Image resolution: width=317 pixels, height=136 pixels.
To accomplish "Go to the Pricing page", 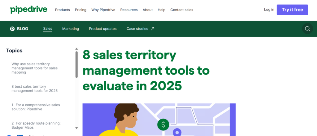I will (80, 10).
